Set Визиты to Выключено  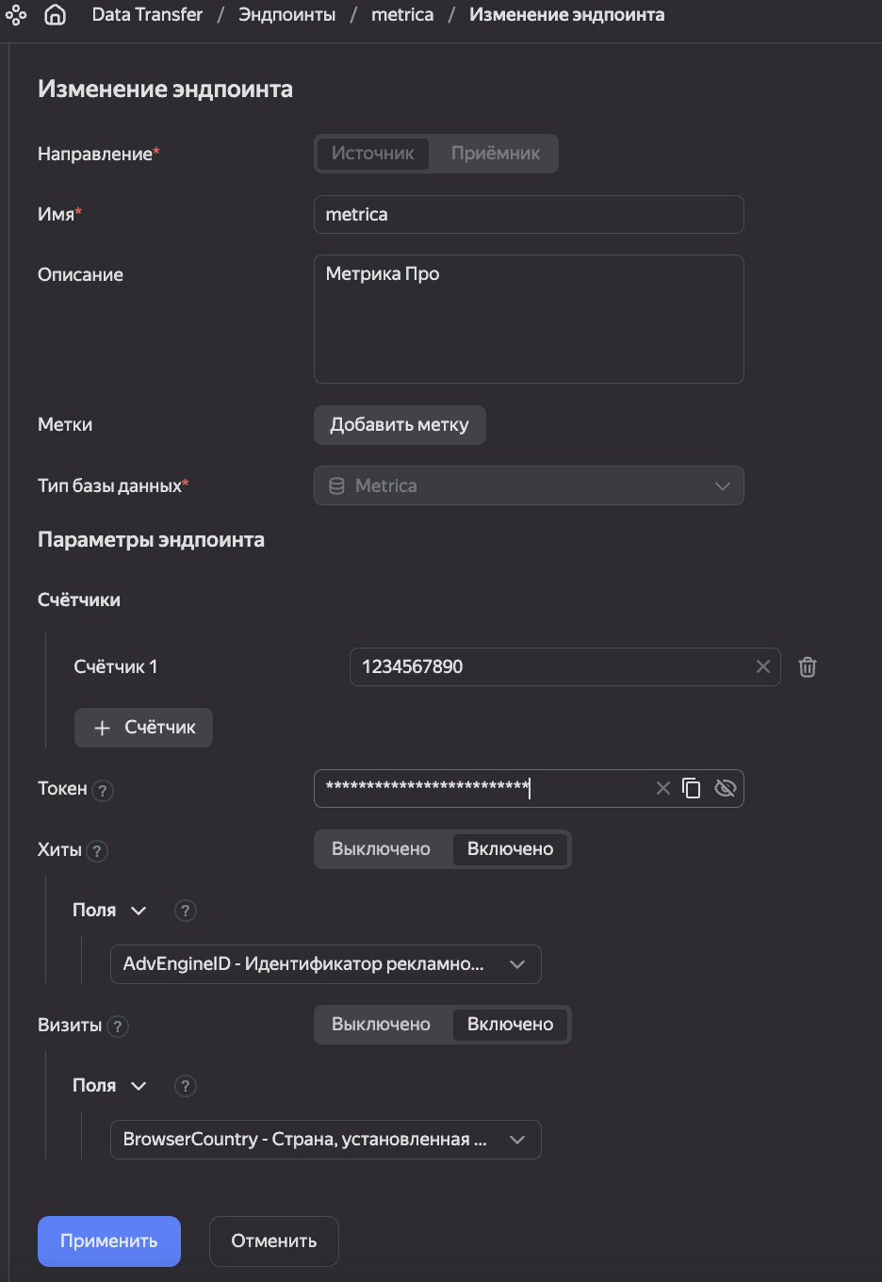[381, 1025]
